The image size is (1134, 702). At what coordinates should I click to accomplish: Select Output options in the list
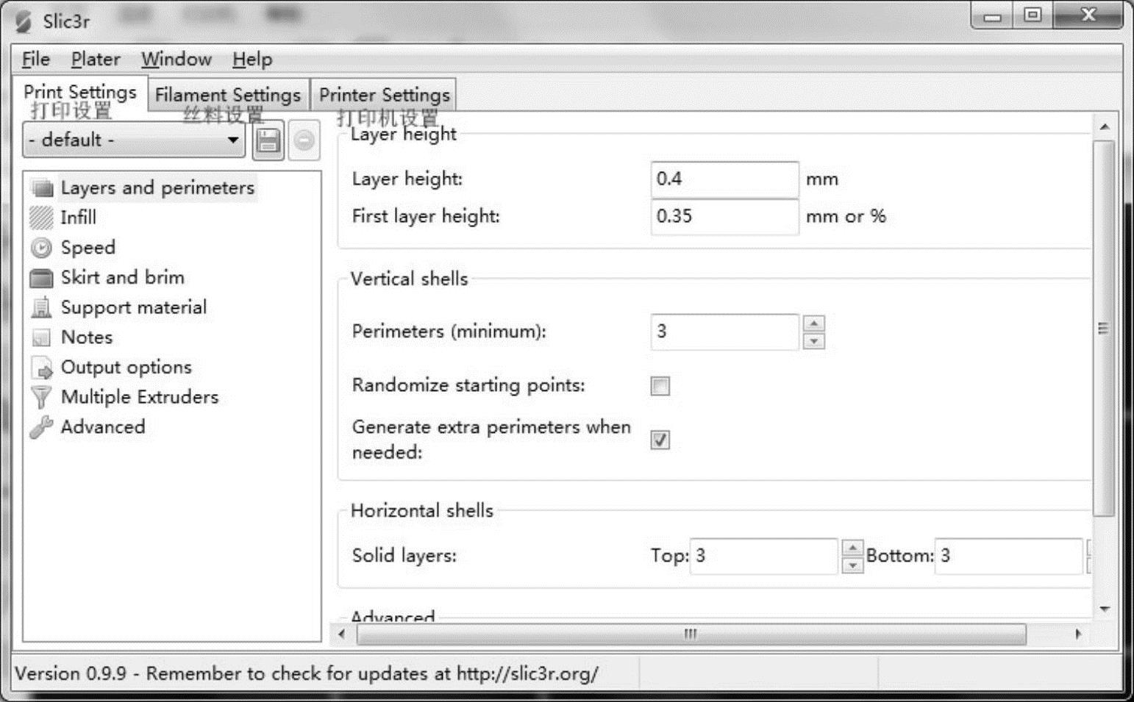point(126,368)
